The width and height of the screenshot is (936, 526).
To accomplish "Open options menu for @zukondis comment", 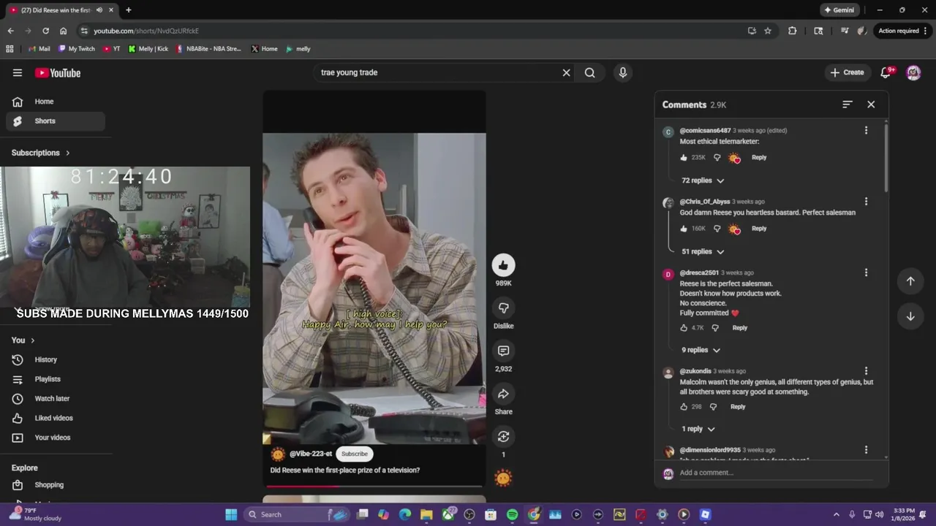I will [866, 371].
